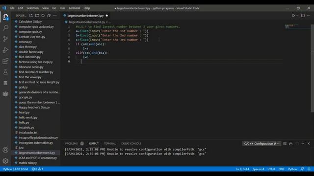Viewport: 314px width, 176px height.
Task: Open Calculator GUI.py in Explorer
Action: point(30,22)
